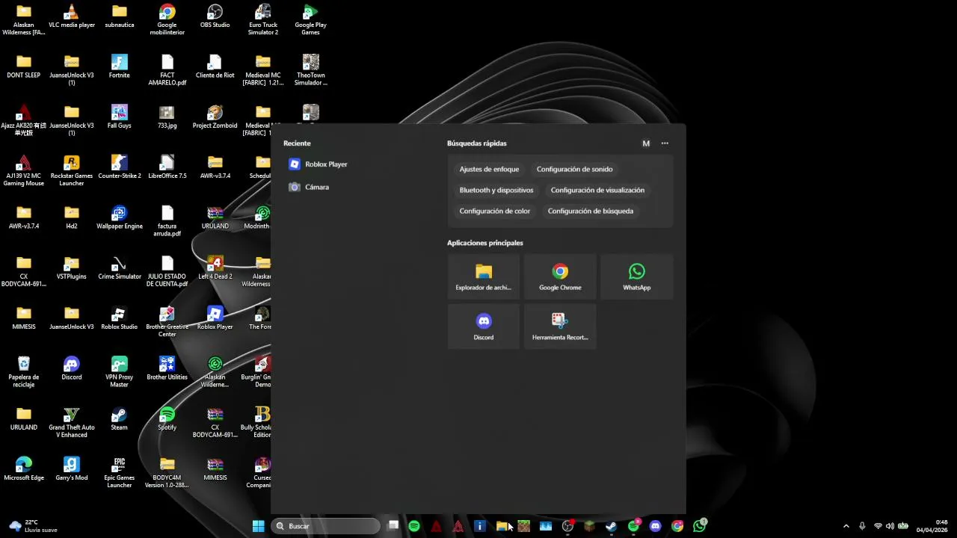Viewport: 957px width, 538px height.
Task: Click the Buscar search box on taskbar
Action: point(325,526)
